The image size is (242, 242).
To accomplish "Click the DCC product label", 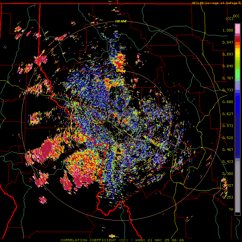I will point(236,16).
